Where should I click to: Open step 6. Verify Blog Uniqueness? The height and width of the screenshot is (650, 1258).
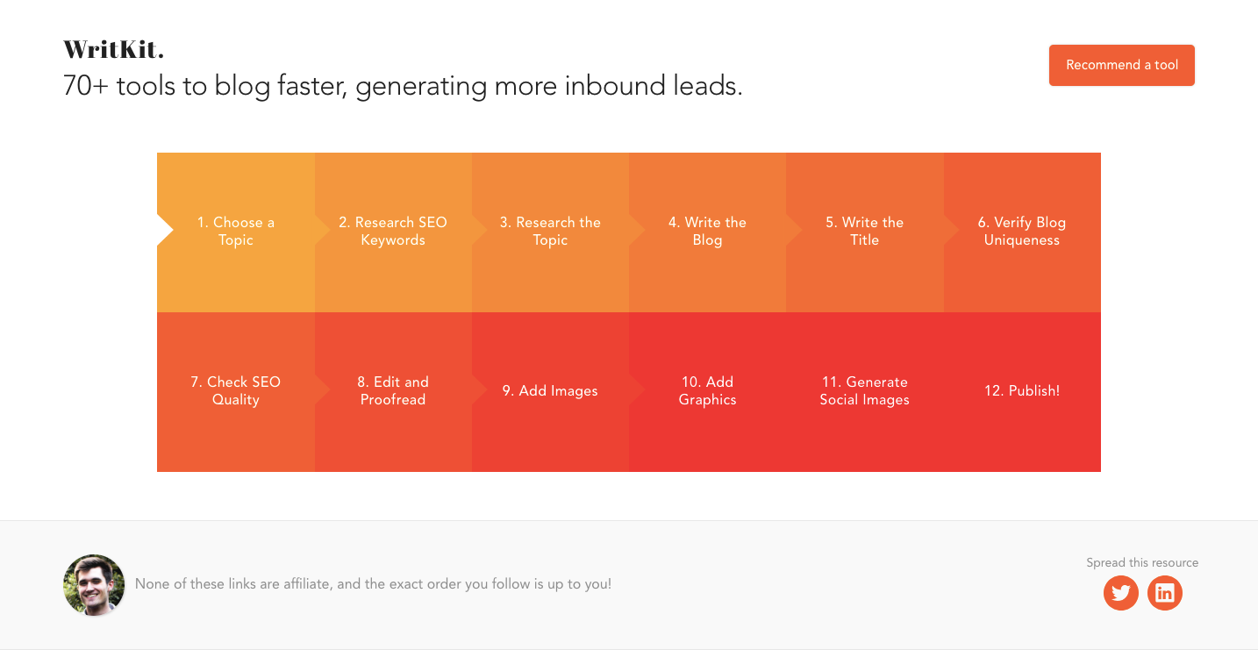1022,232
